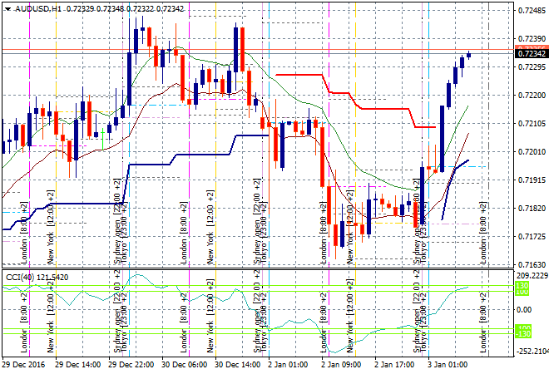Click the 0.72485 price axis label
This screenshot has width=549, height=374.
tap(532, 11)
